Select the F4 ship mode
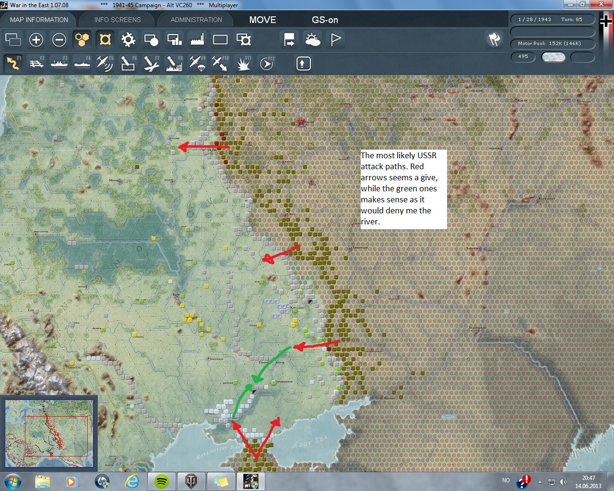 82,63
